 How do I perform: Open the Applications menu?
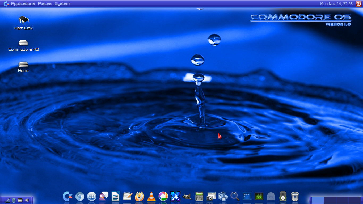(23, 3)
